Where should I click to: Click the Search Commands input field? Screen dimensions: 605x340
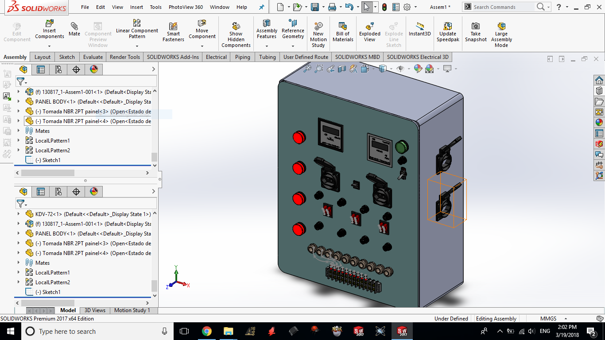coord(503,7)
